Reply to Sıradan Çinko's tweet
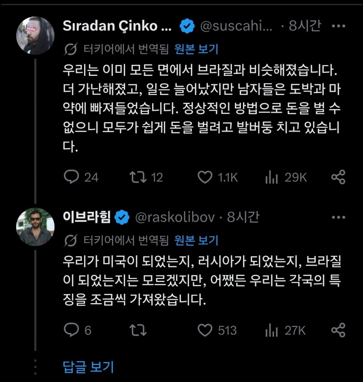 coord(70,177)
